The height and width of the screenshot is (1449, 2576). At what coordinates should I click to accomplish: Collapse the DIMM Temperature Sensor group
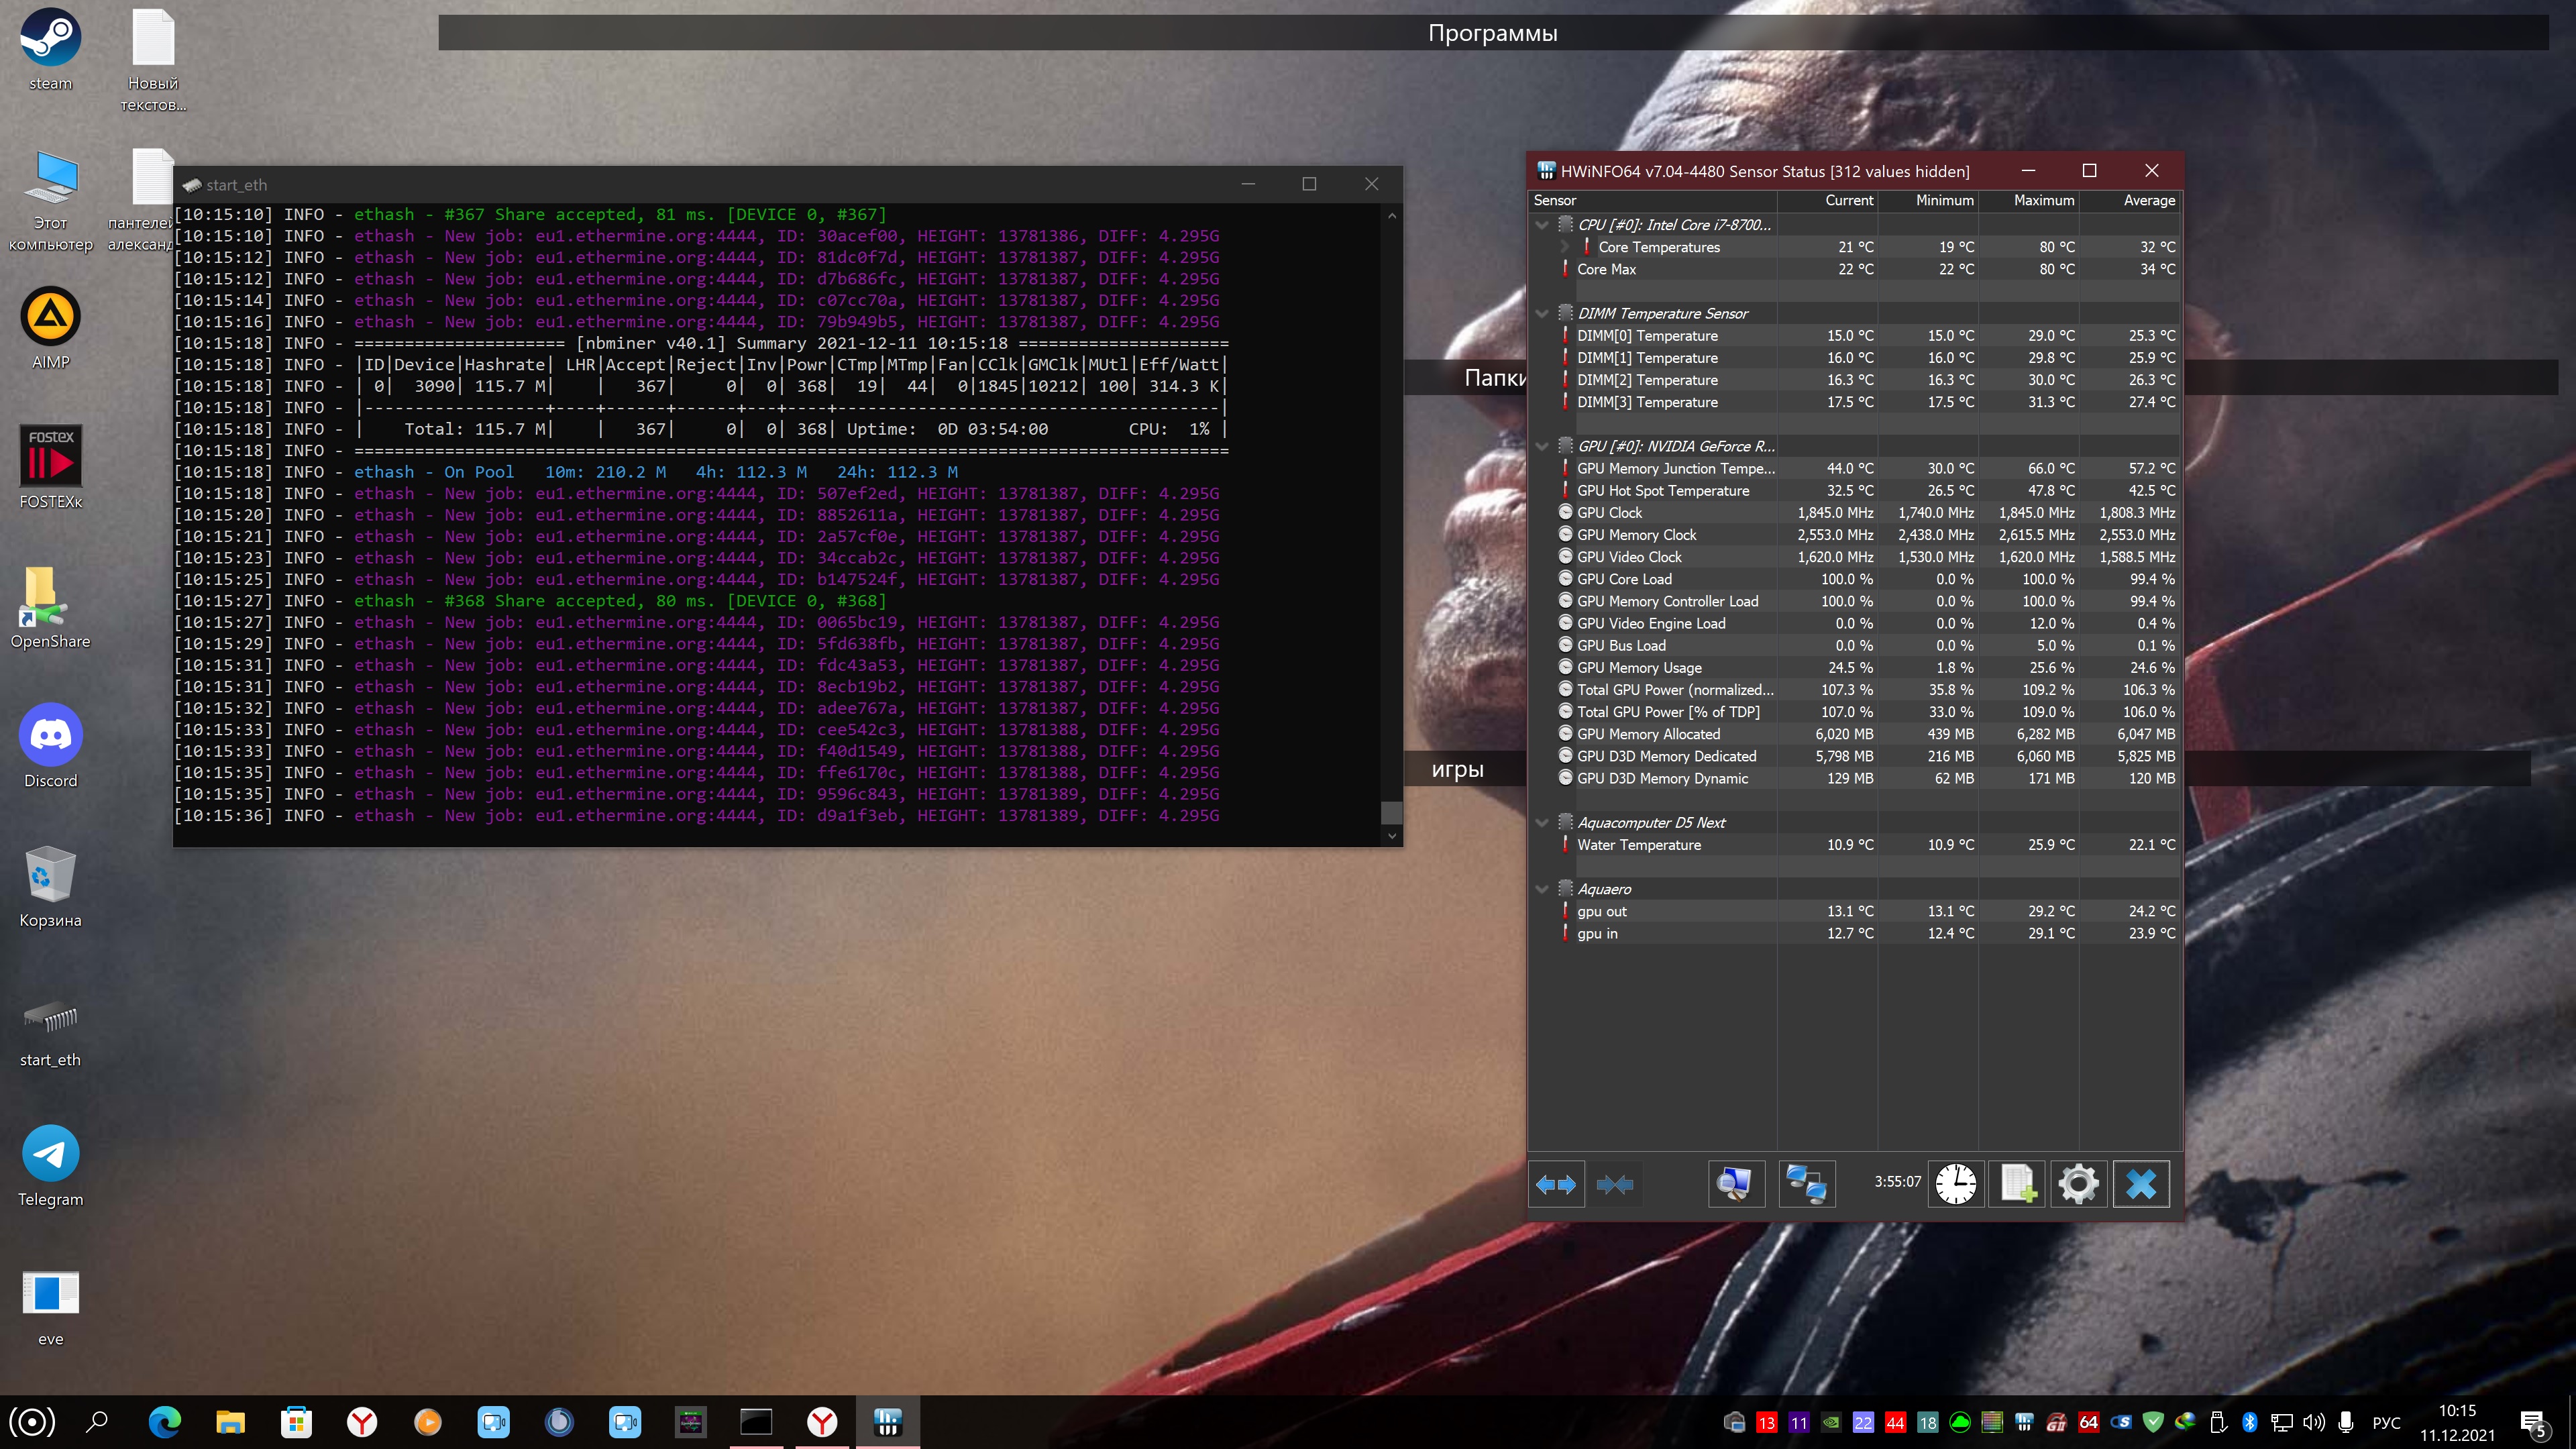1542,314
